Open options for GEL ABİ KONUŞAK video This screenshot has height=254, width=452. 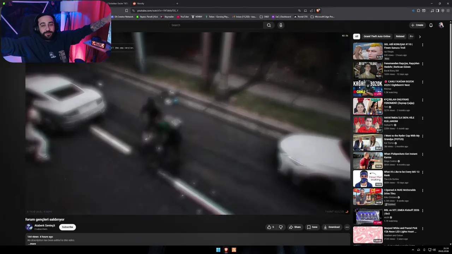[x=422, y=45]
